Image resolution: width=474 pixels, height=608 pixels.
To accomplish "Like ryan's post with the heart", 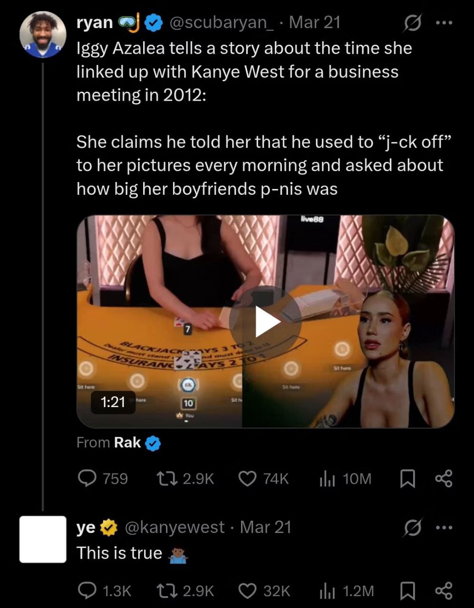I will click(x=247, y=478).
